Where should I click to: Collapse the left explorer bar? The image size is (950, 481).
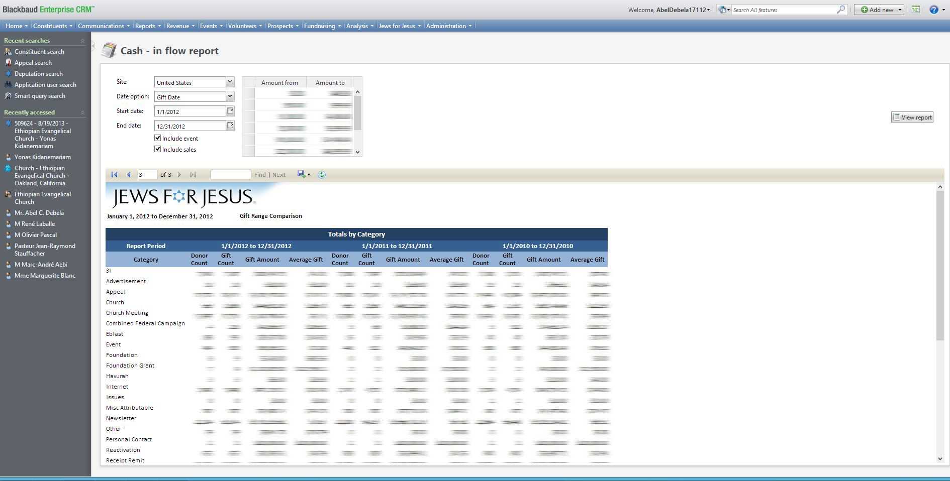(x=93, y=46)
